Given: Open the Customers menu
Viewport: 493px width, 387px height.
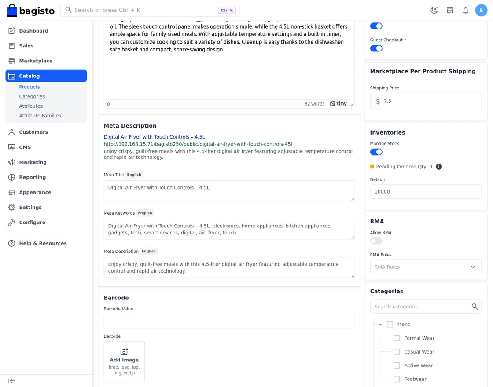Looking at the screenshot, I should 46,132.
